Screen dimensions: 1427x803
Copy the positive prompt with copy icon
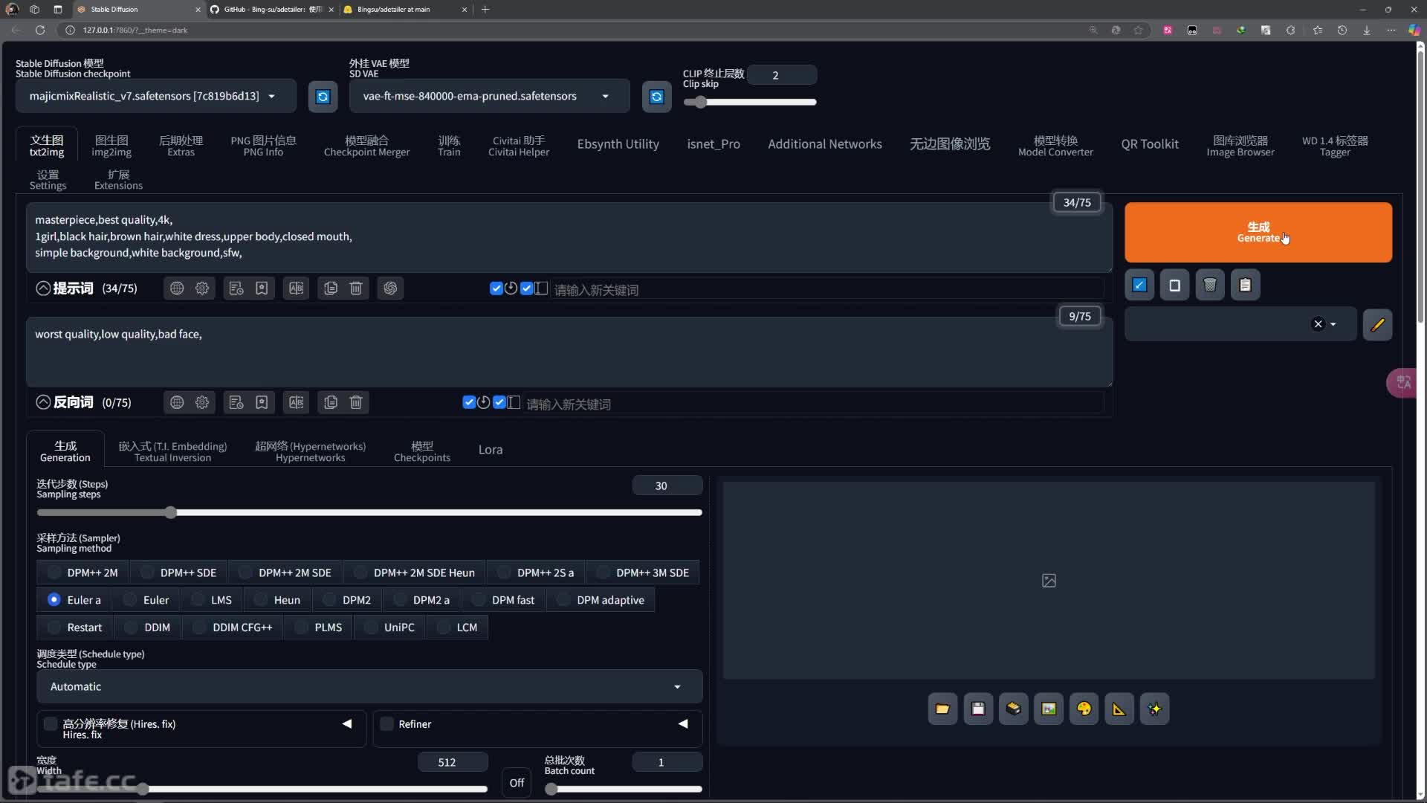(x=331, y=288)
